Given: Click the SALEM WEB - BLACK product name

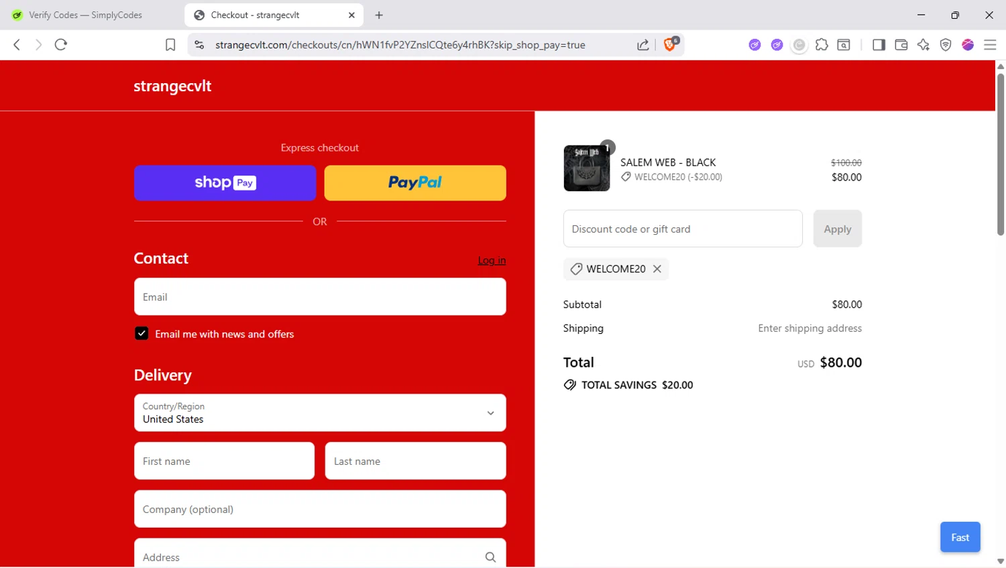Looking at the screenshot, I should 668,162.
